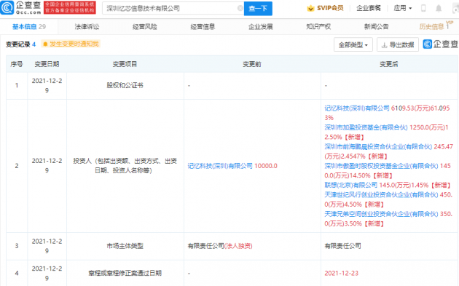Click the 导出数据 button
This screenshot has width=459, height=286.
tap(398, 44)
